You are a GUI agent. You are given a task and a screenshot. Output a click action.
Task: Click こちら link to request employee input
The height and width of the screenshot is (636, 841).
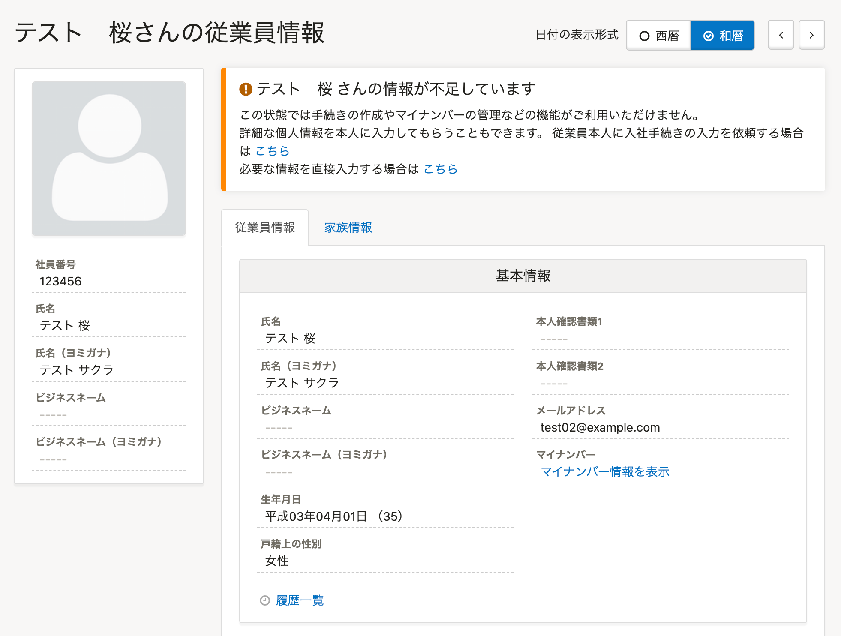(273, 151)
